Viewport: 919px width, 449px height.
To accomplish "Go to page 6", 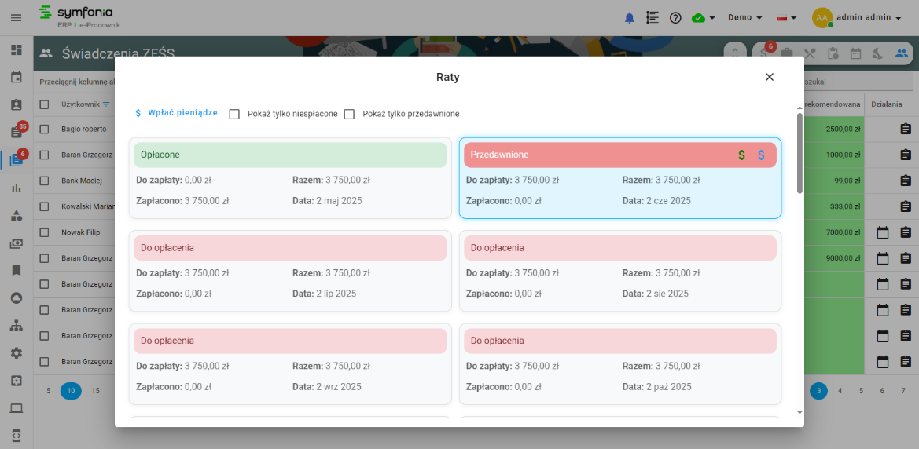I will click(882, 390).
